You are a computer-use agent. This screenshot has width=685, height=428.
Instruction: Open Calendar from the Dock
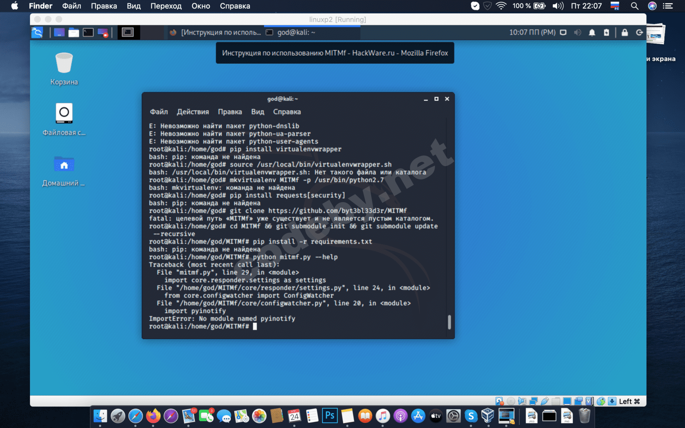294,416
